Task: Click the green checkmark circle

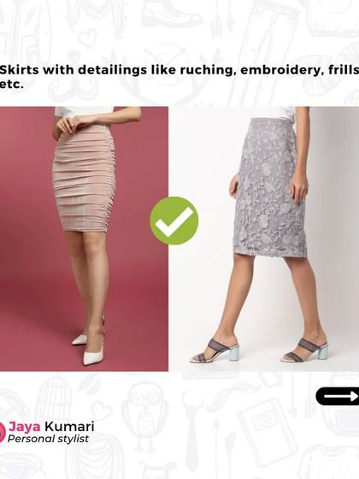Action: pos(174,221)
